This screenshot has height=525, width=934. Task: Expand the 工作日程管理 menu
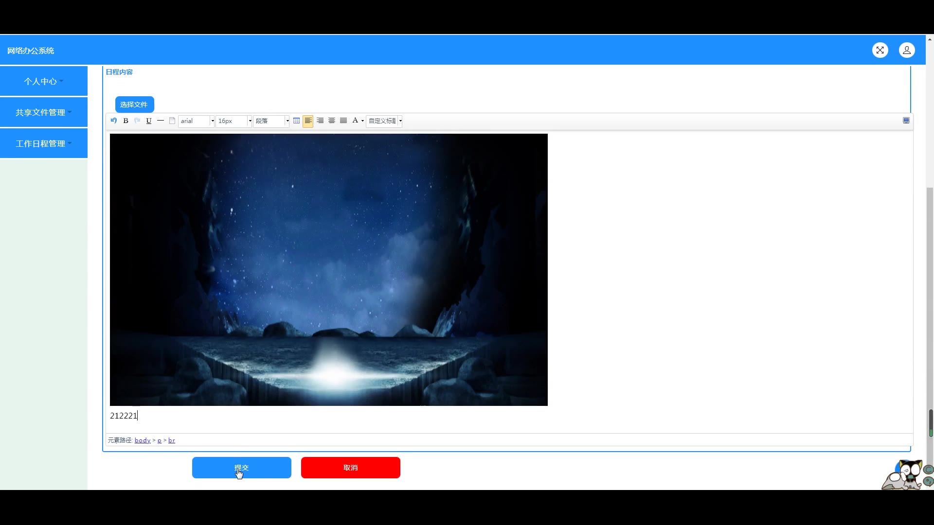(44, 143)
